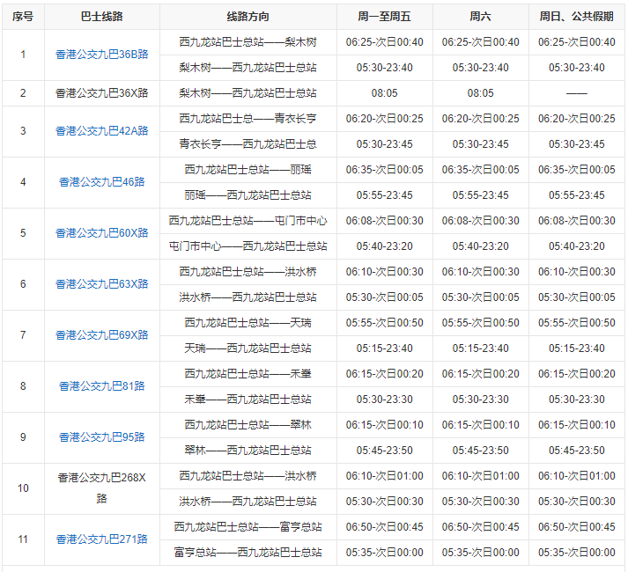Viewport: 628px width, 572px height.
Task: Select the 香港公交九巴36X路 route name
Action: [101, 93]
